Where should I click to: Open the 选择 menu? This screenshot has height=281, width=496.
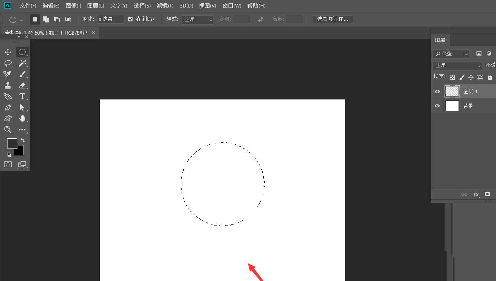142,5
